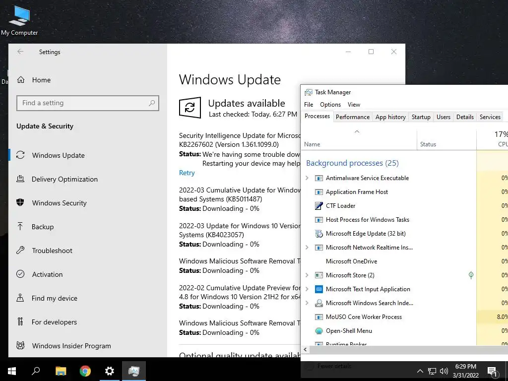Click CTF Loader process icon

319,206
